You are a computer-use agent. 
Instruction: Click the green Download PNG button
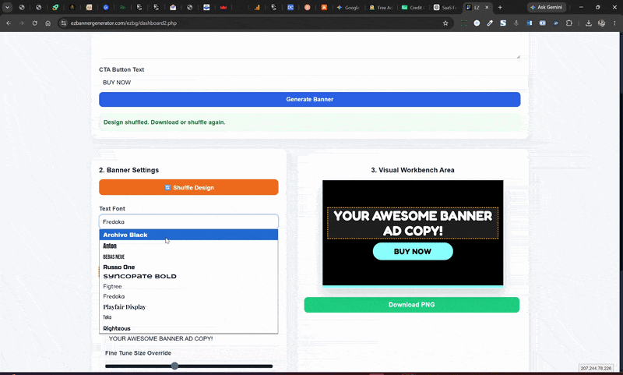[x=412, y=305]
